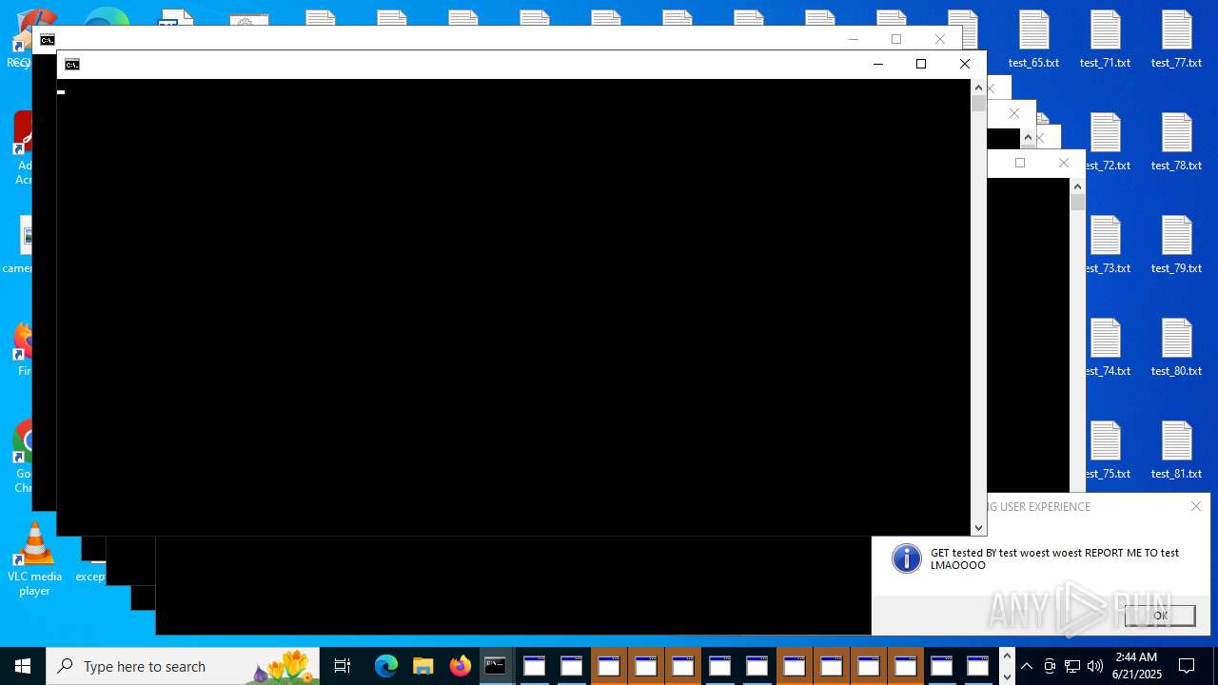Open Task View on the taskbar
Image resolution: width=1218 pixels, height=685 pixels.
343,666
